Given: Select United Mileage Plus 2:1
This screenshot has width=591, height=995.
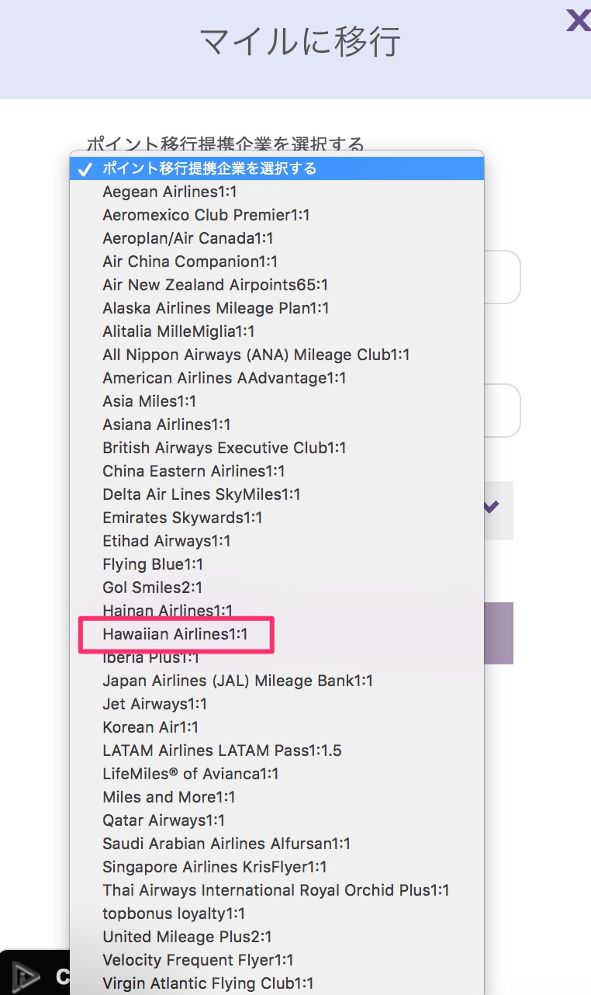Looking at the screenshot, I should pos(187,937).
